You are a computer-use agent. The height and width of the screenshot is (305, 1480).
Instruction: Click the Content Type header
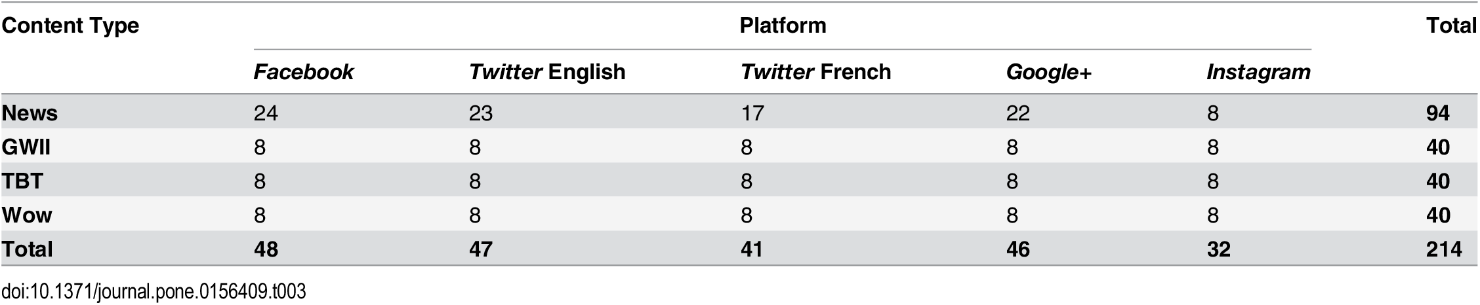coord(70,26)
